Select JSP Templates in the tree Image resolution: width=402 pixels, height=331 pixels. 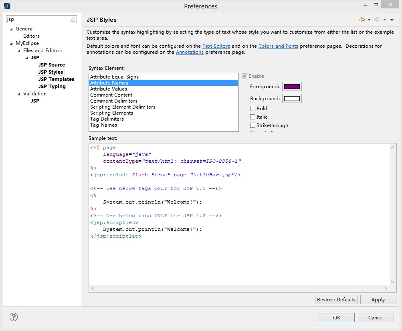56,79
